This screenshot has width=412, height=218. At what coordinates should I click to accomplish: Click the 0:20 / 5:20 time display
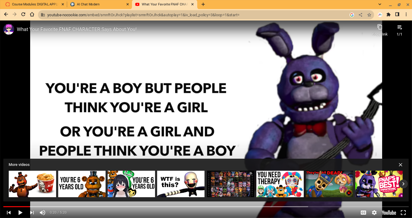coord(58,213)
